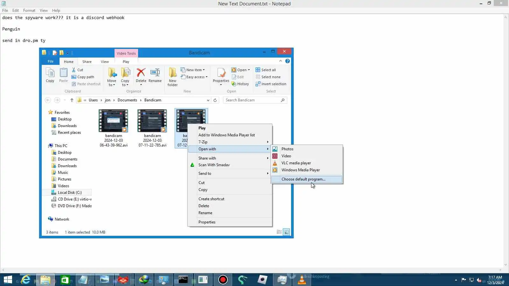Open the Play tab under Video Tools
The width and height of the screenshot is (509, 286).
click(126, 62)
